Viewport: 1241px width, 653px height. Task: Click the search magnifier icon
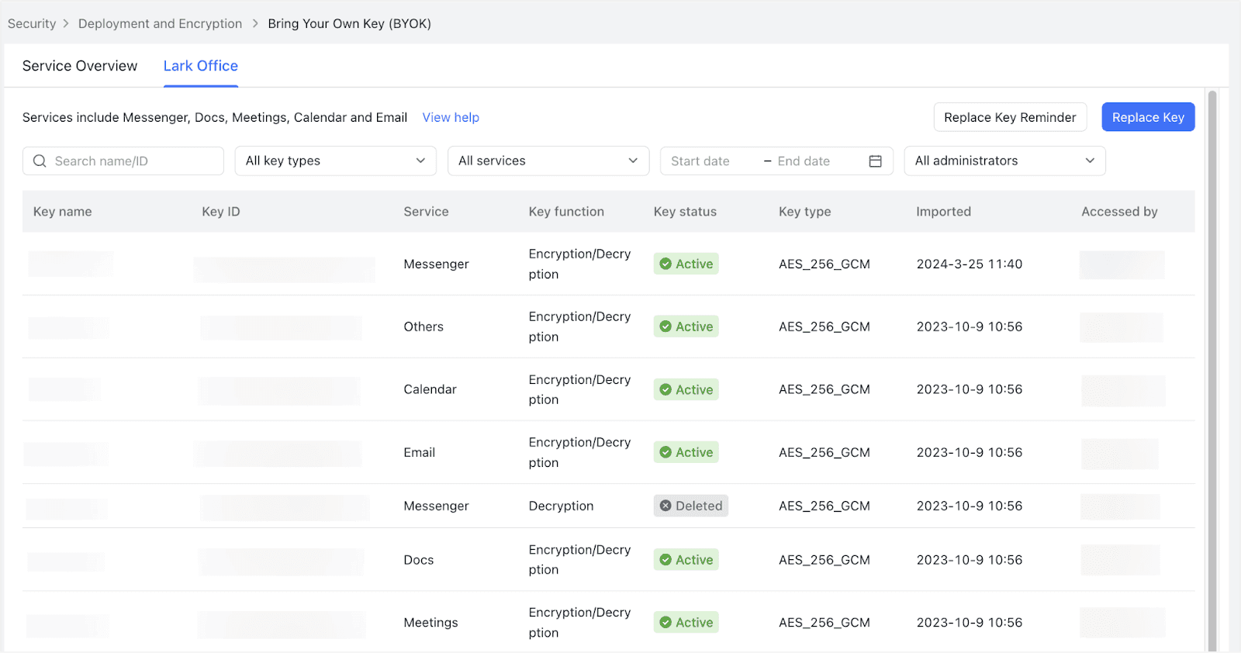40,161
